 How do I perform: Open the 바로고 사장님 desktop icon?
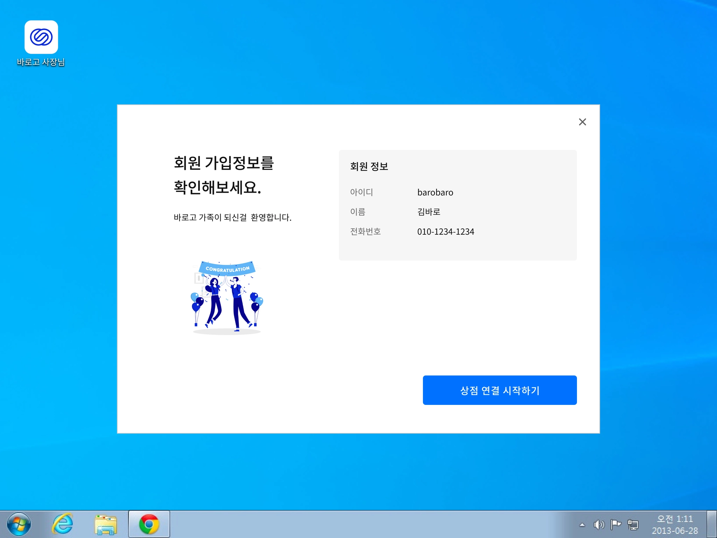click(41, 37)
